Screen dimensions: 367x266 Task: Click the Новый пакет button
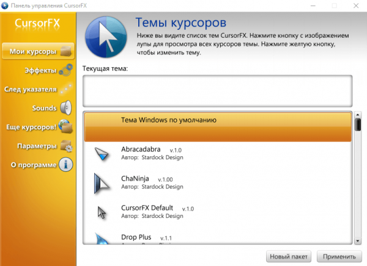[x=289, y=256]
